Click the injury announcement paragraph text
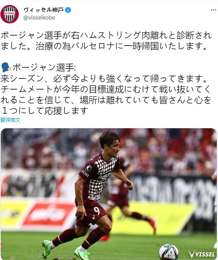This screenshot has width=218, height=260. (106, 41)
